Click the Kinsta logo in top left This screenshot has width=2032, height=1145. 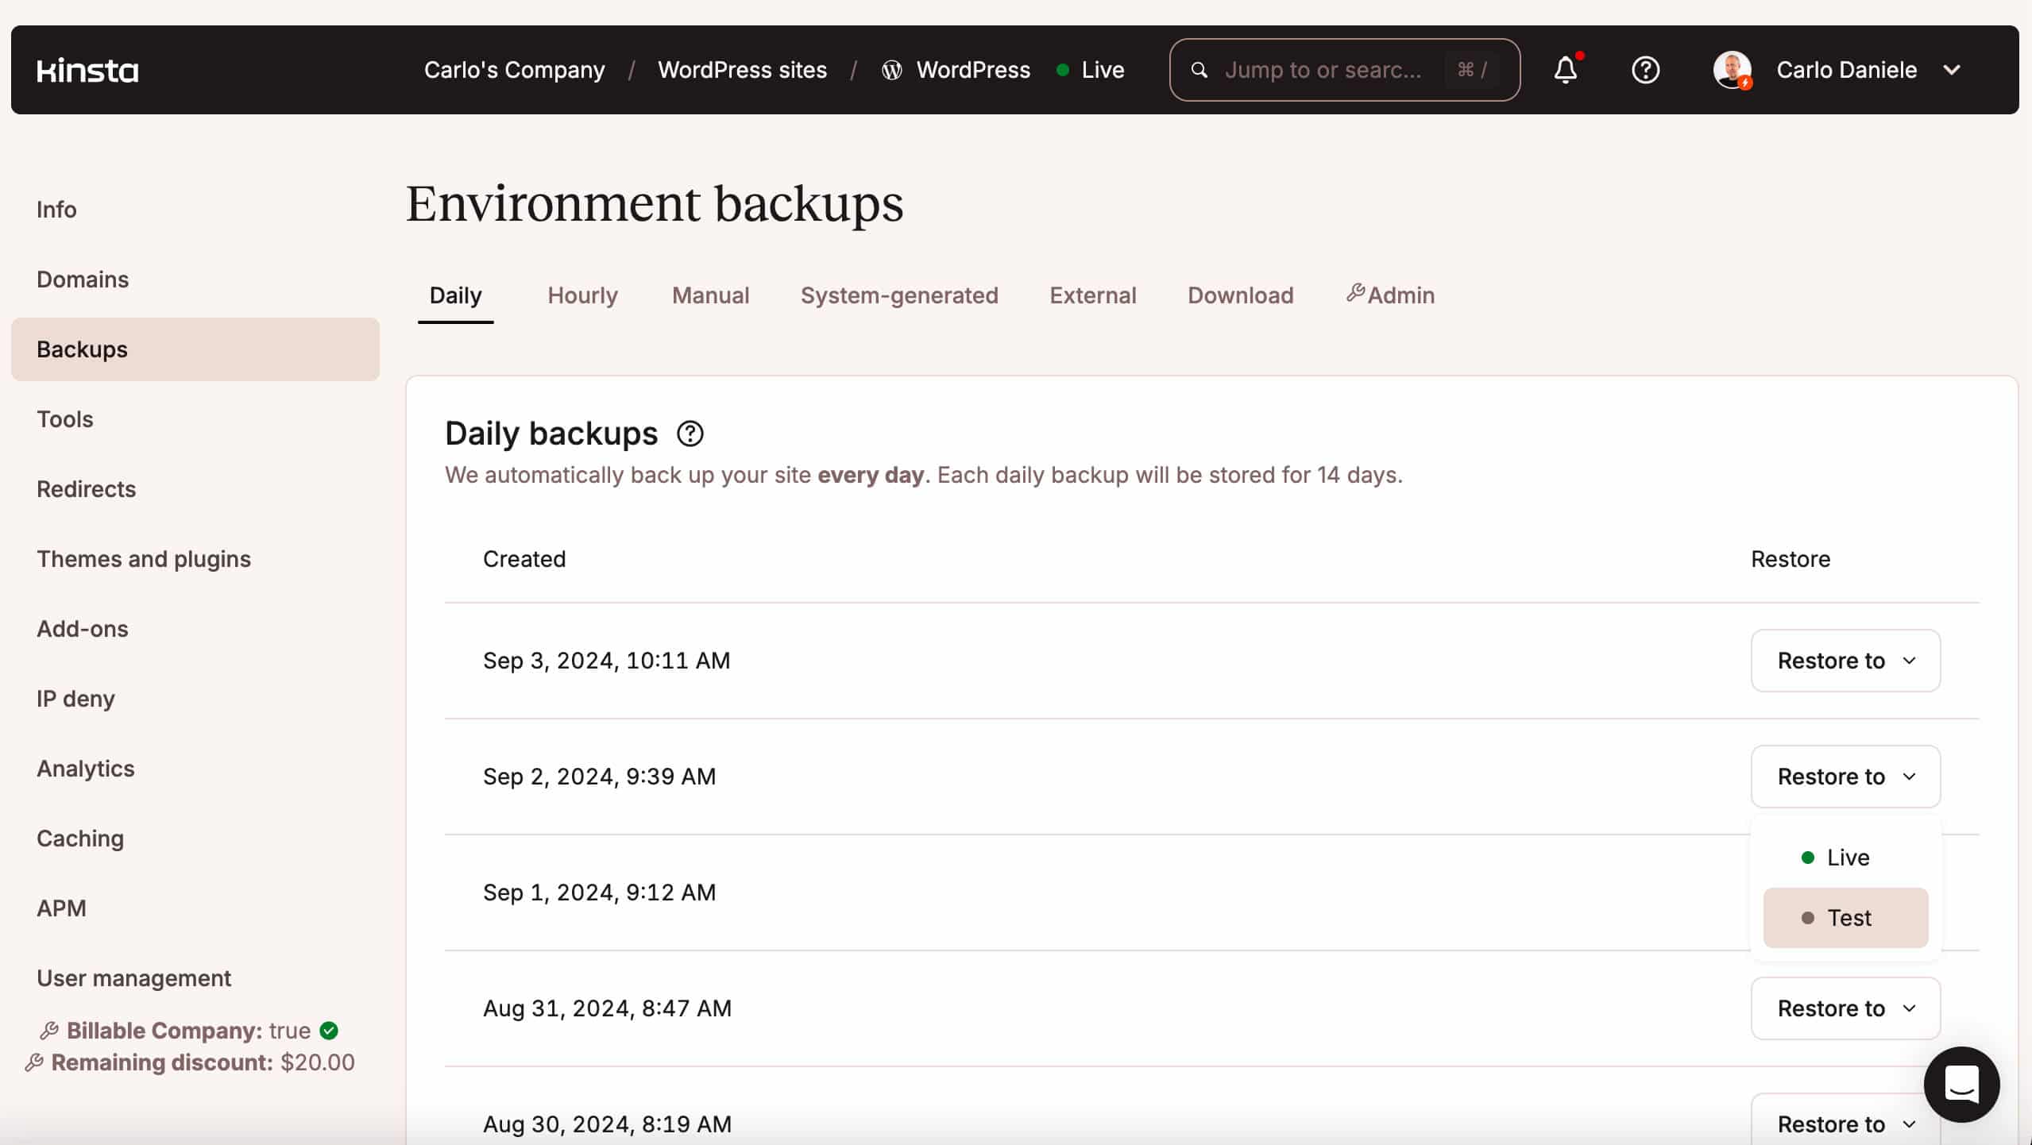[87, 70]
